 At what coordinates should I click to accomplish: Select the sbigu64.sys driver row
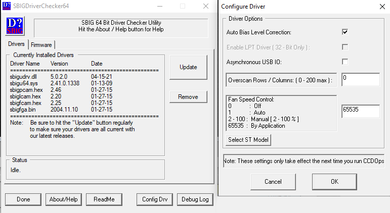[61, 83]
